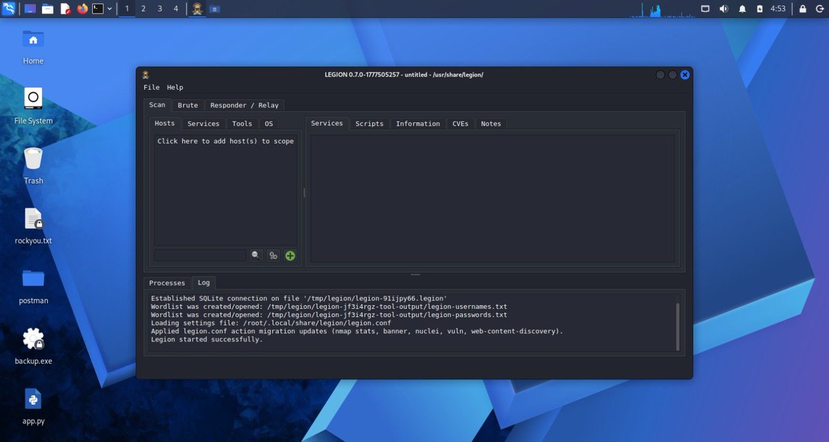Click log line mentioning legion-usernames.txt
This screenshot has width=829, height=442.
point(329,307)
